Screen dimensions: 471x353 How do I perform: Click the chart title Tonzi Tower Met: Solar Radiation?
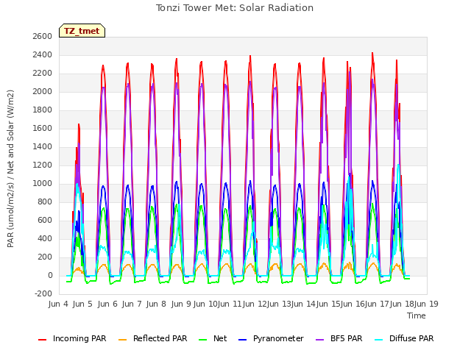tap(235, 8)
